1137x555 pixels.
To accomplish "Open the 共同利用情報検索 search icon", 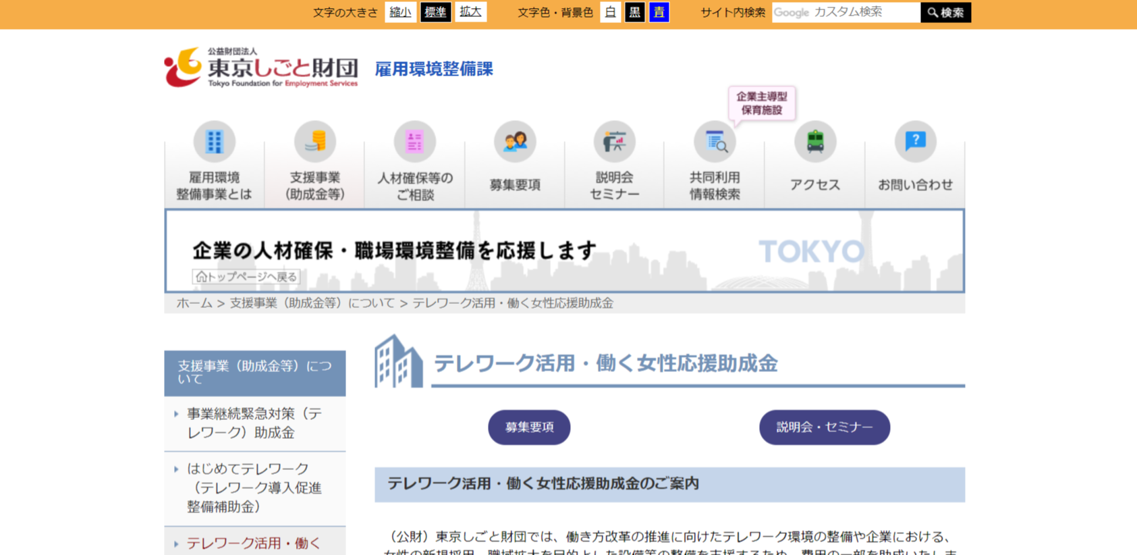I will pyautogui.click(x=715, y=142).
